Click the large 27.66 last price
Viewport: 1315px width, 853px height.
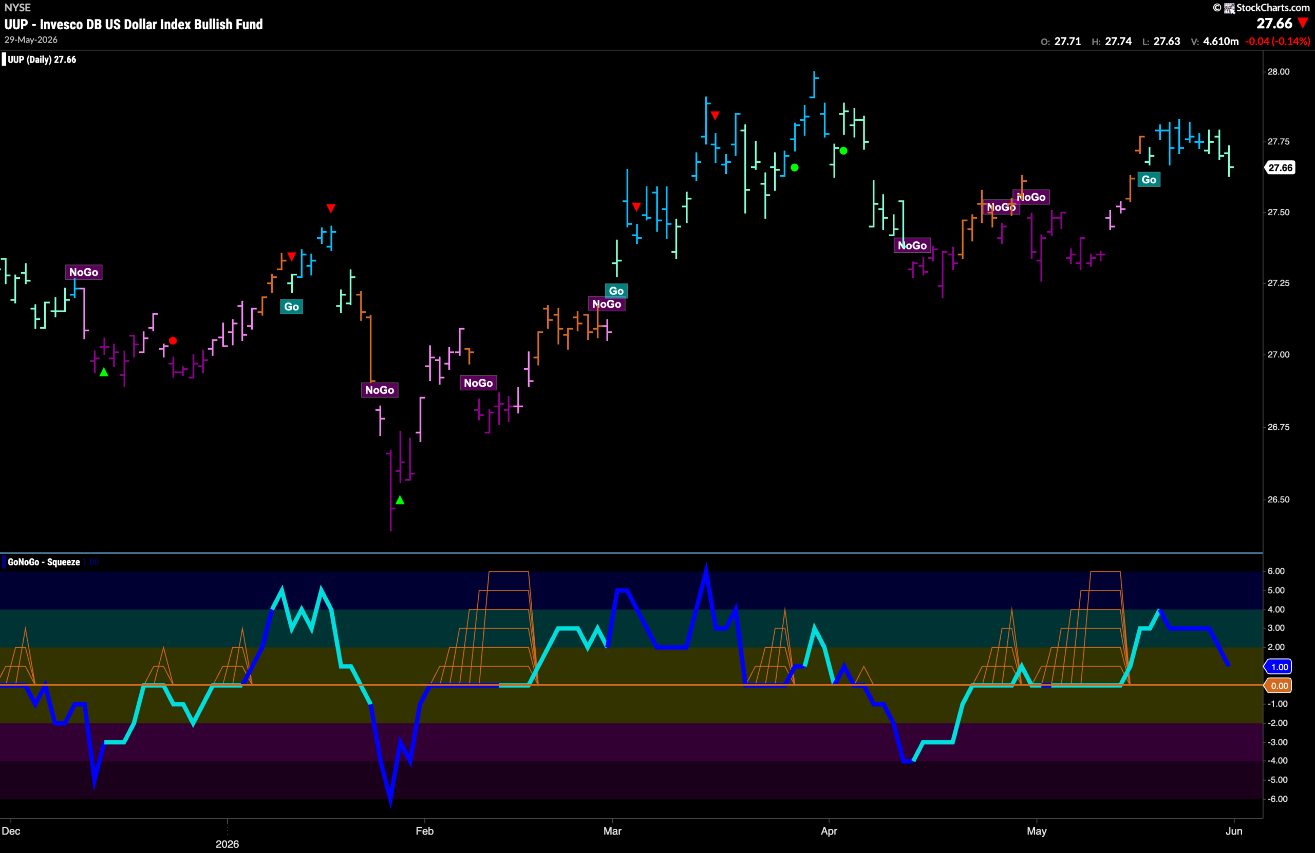(1274, 23)
